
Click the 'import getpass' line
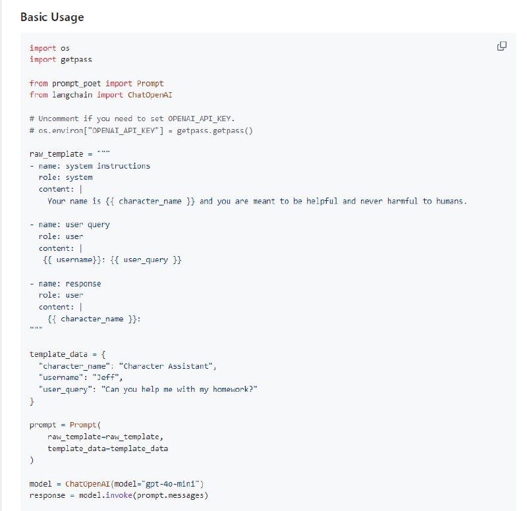point(61,59)
